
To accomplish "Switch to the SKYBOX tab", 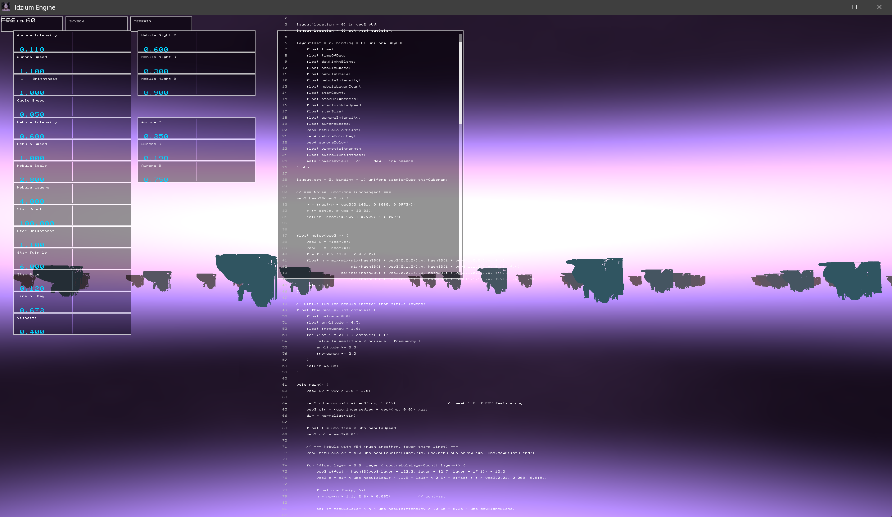I will coord(96,23).
